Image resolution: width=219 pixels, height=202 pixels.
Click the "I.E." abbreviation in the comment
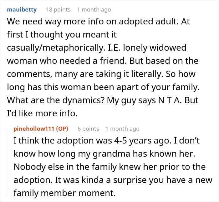tap(108, 48)
